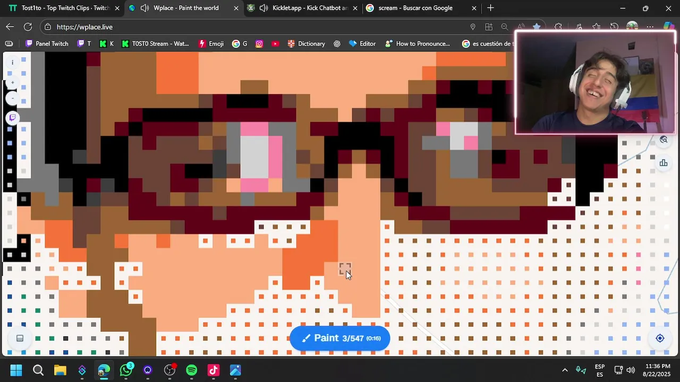Click the Paint 3/547 button
Viewport: 680px width, 382px height.
pyautogui.click(x=340, y=338)
